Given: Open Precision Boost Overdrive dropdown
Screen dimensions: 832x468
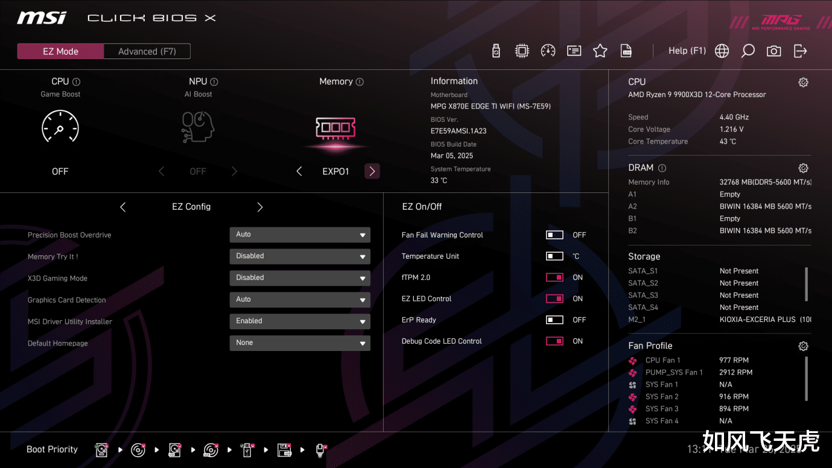Looking at the screenshot, I should (x=300, y=235).
